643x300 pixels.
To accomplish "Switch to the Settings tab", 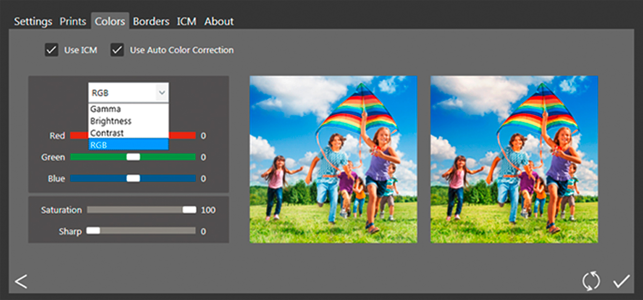I will pyautogui.click(x=33, y=21).
